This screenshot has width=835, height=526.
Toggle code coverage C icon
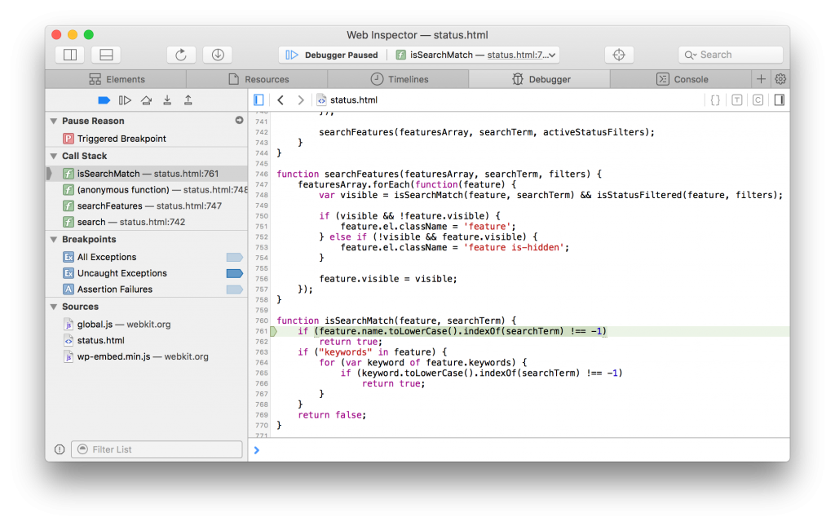point(758,100)
